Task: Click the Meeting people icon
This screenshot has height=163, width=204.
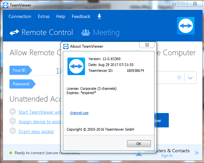Action: (86, 32)
